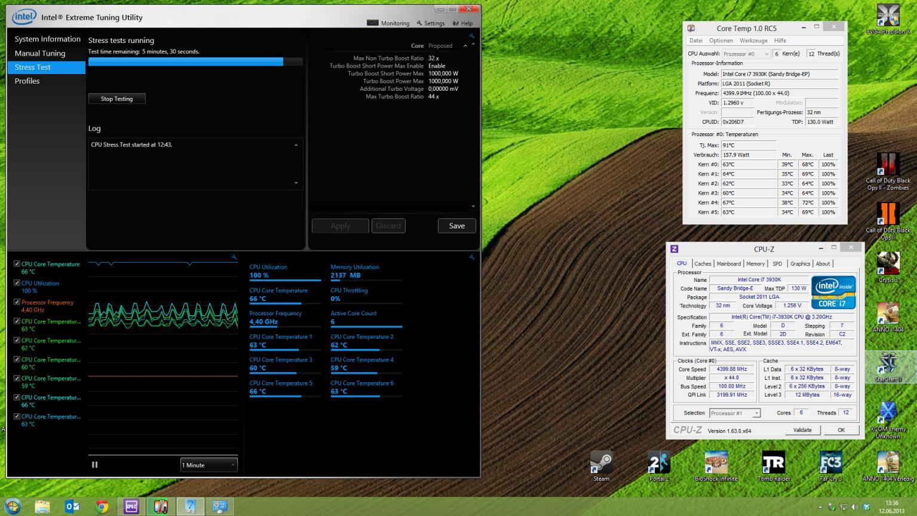Open Tomb Raider desktop shortcut
917x516 pixels.
click(774, 466)
